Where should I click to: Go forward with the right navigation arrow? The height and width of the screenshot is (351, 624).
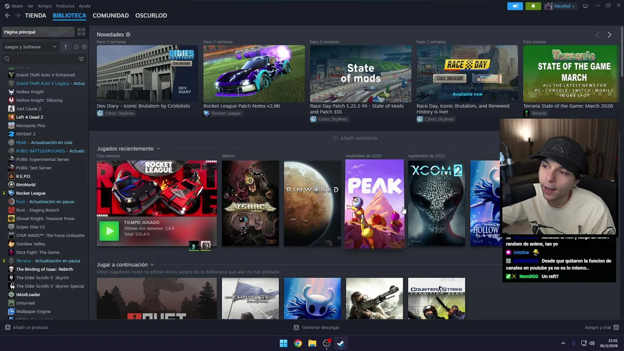click(18, 16)
